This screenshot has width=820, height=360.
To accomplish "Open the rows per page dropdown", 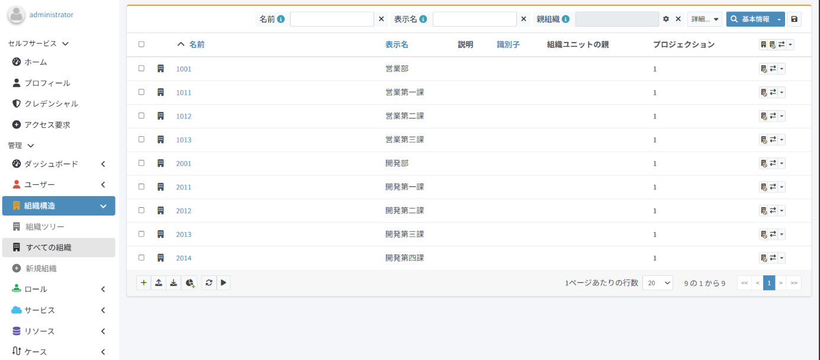I will pyautogui.click(x=657, y=283).
